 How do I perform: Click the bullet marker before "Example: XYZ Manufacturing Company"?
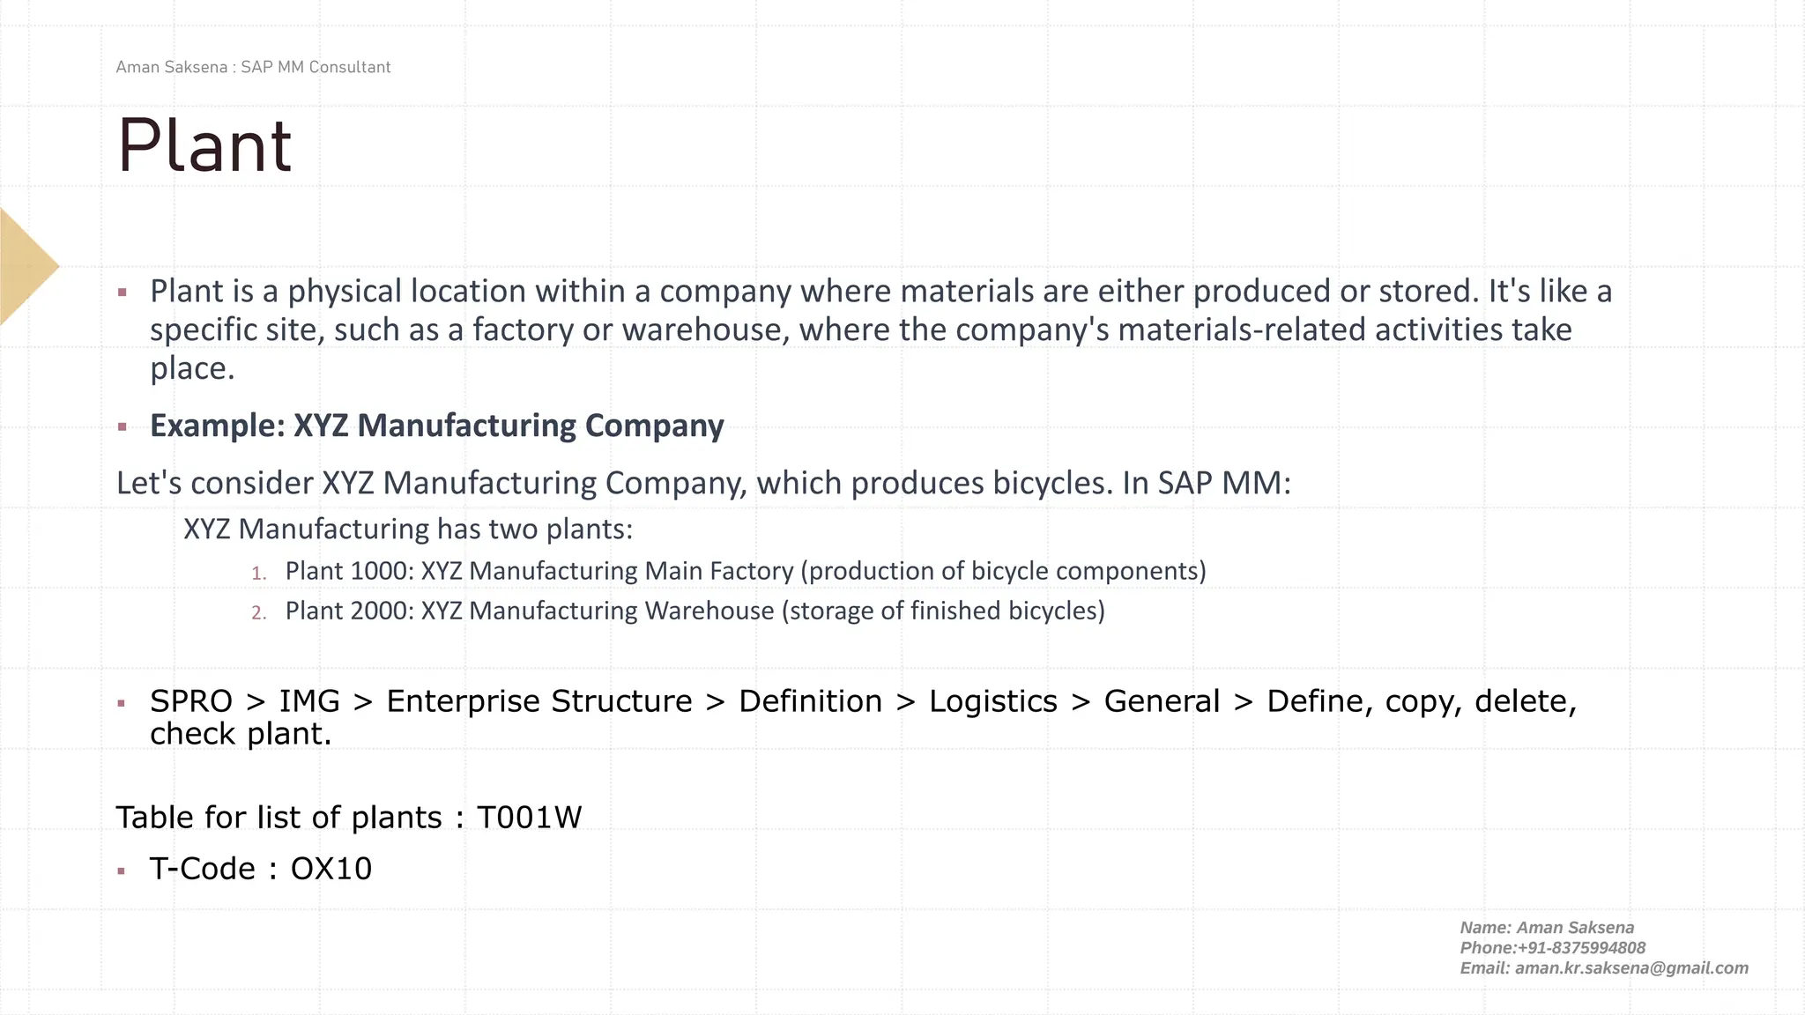pos(123,427)
